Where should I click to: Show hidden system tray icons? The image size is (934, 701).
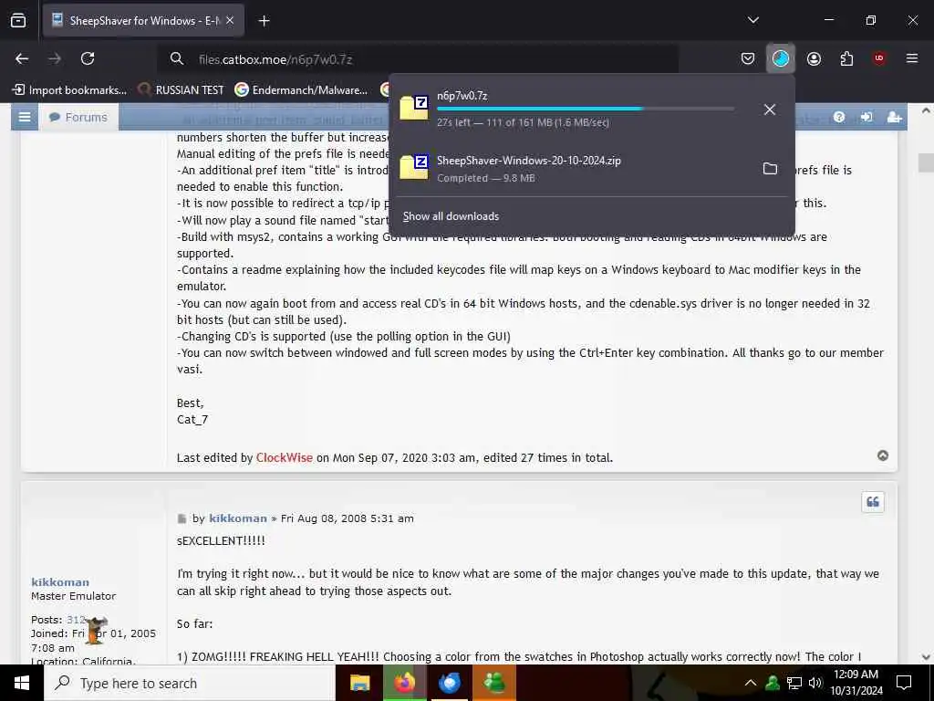click(751, 683)
